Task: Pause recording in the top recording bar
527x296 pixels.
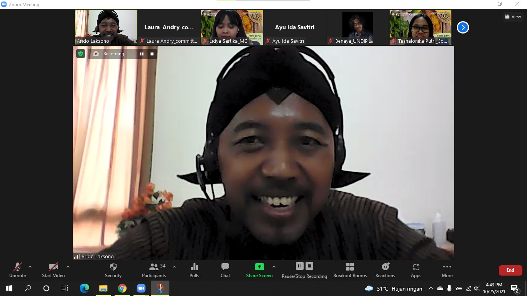Action: pyautogui.click(x=142, y=54)
